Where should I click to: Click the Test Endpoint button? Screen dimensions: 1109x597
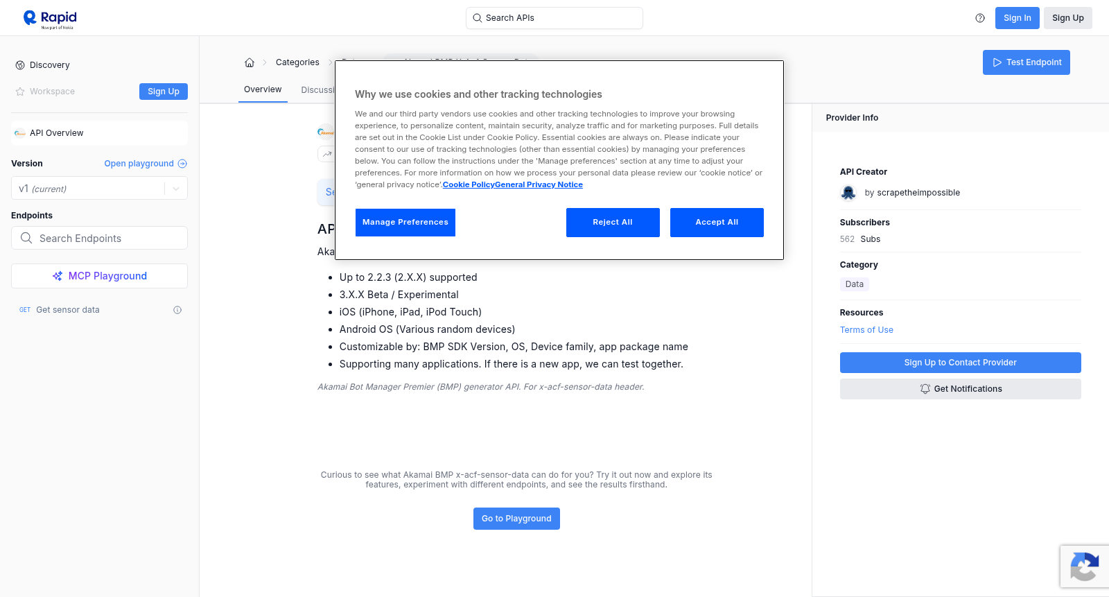[x=1027, y=62]
